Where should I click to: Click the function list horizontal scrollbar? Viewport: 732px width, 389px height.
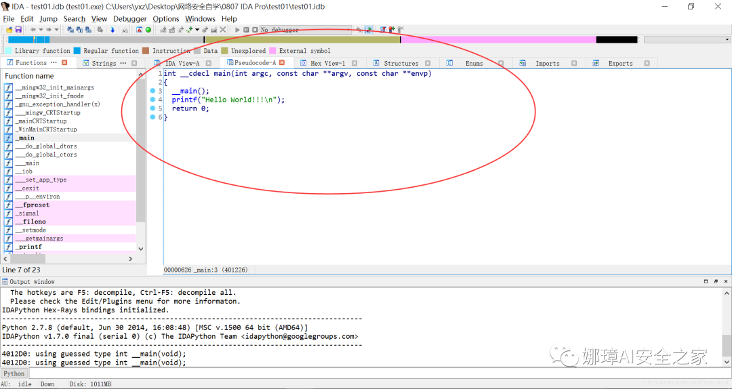pos(69,258)
